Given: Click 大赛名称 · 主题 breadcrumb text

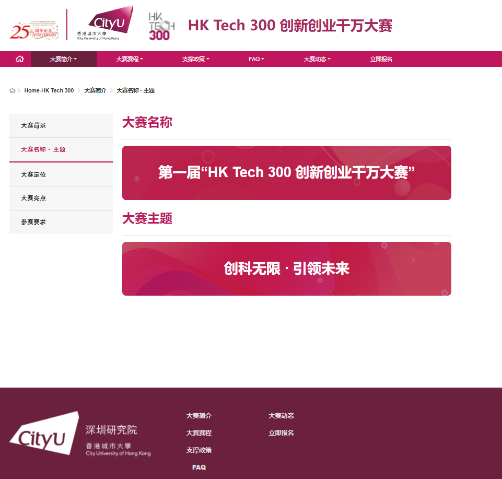Looking at the screenshot, I should (135, 90).
